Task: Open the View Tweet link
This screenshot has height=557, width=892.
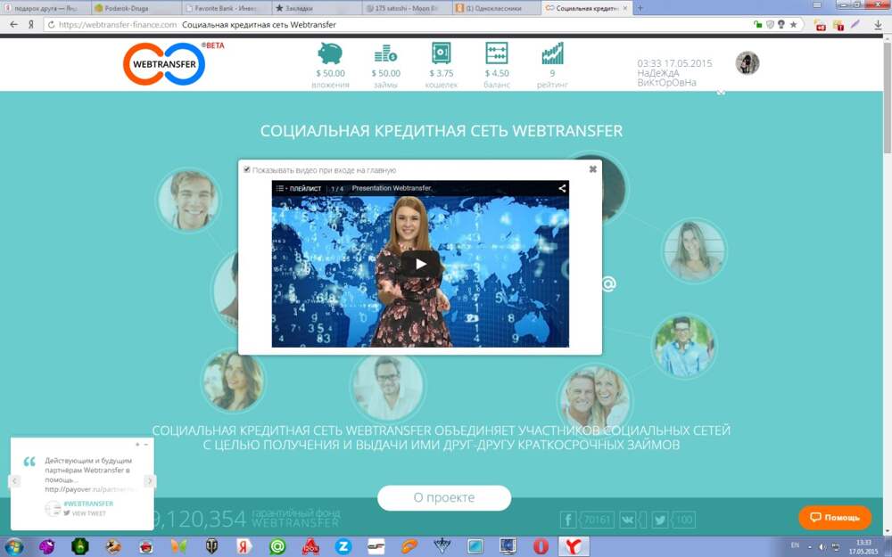Action: point(85,513)
